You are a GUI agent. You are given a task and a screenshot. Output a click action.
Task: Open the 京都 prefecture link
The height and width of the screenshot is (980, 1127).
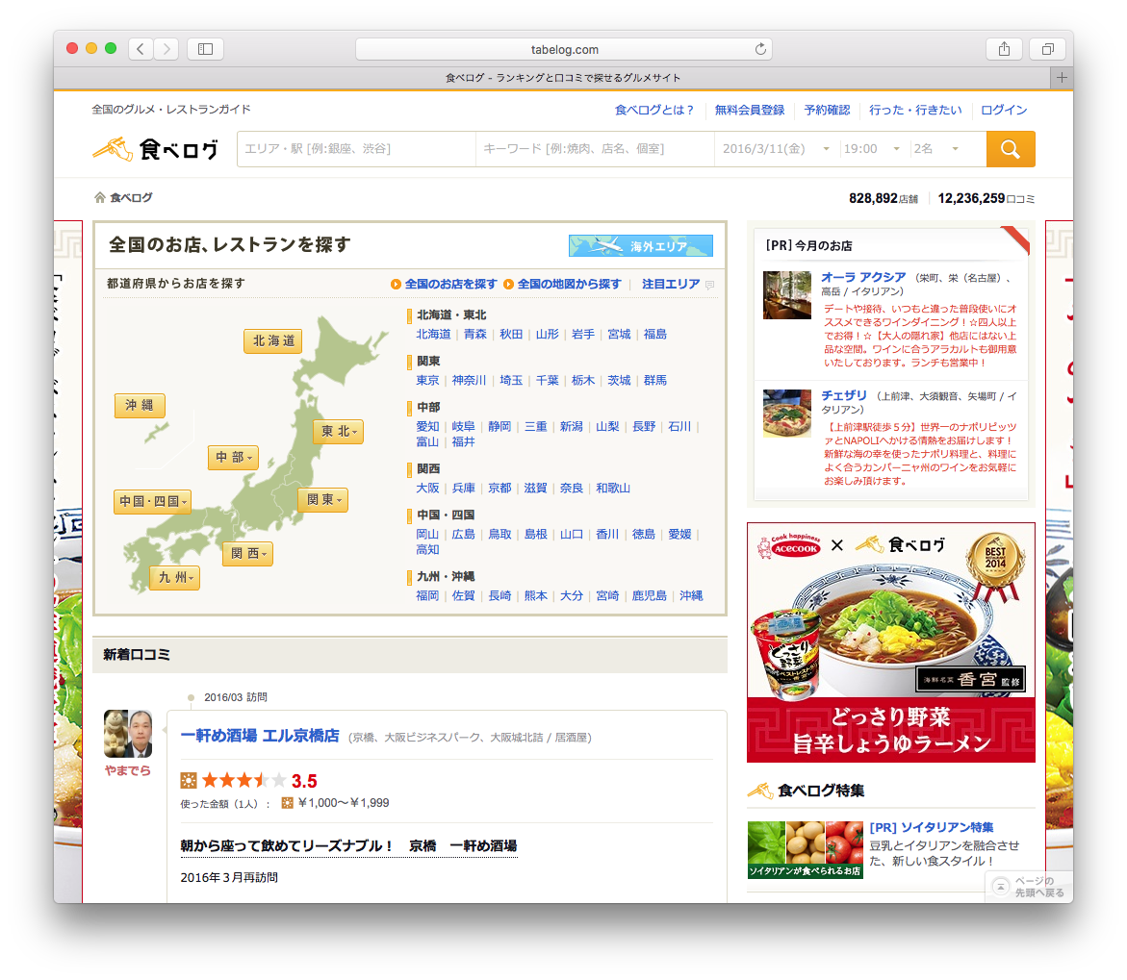coord(499,488)
